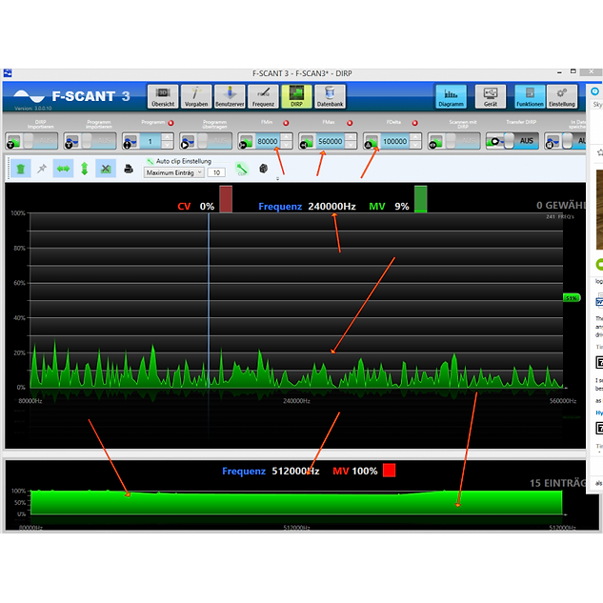Viewport: 603px width, 603px height.
Task: Click the green trash delete icon
Action: tap(21, 169)
